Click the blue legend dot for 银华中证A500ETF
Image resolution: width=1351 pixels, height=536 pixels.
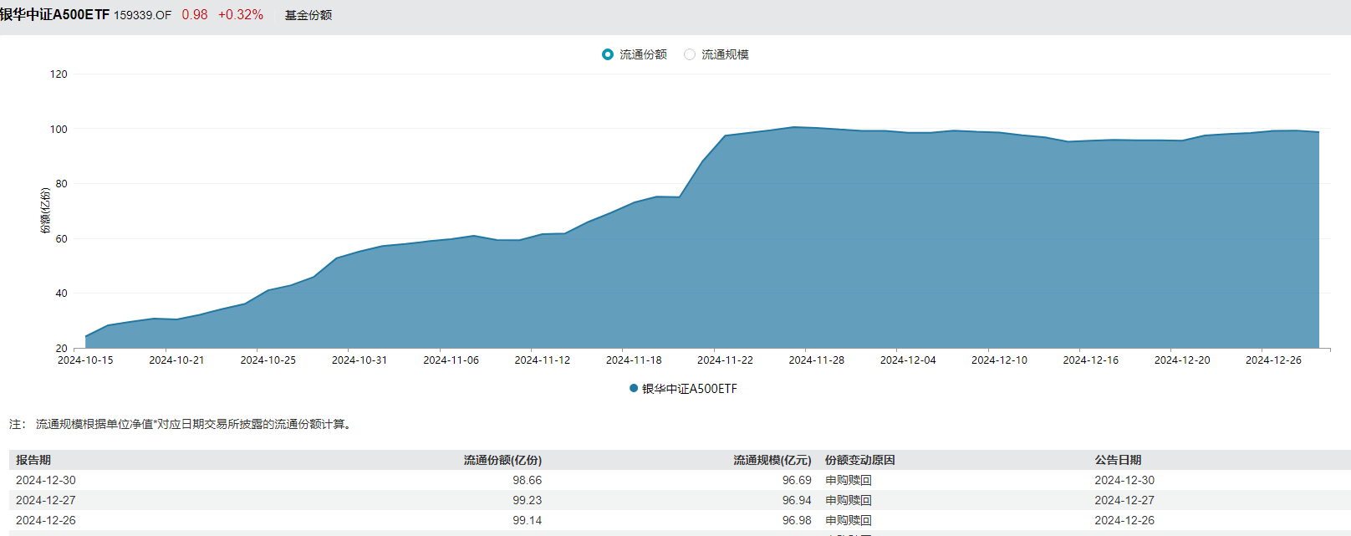(x=634, y=388)
